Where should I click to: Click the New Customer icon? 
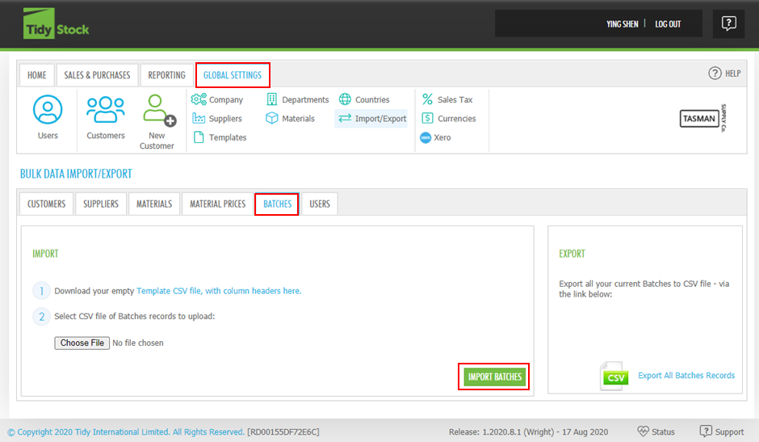[x=157, y=121]
